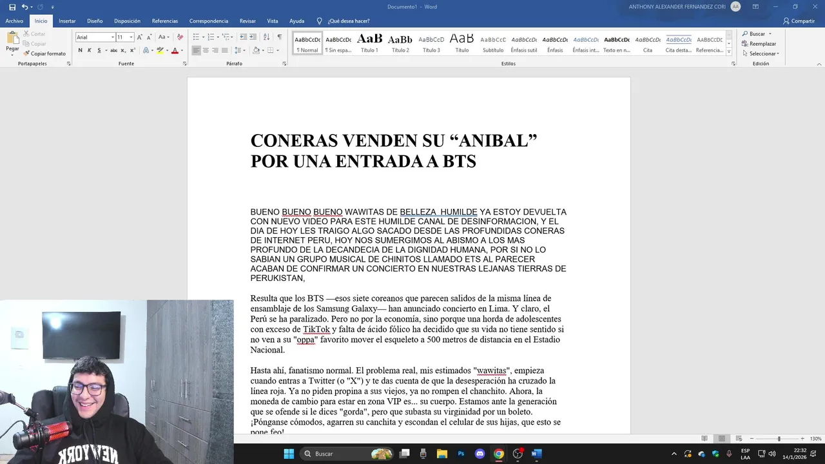Image resolution: width=825 pixels, height=464 pixels.
Task: Click the Photoshop icon in the taskbar
Action: [x=461, y=454]
